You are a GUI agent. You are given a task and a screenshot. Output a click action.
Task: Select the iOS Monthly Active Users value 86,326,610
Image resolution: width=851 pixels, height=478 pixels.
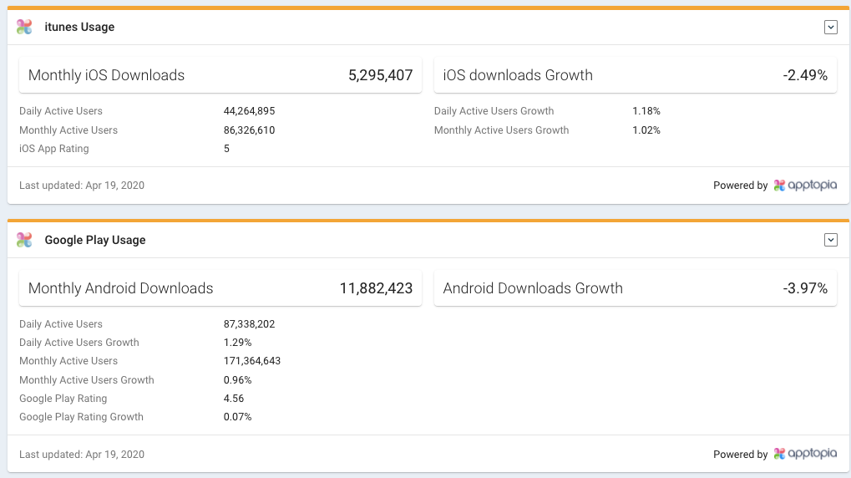(249, 130)
